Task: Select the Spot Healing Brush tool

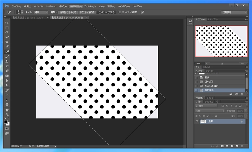Action: (x=7, y=52)
